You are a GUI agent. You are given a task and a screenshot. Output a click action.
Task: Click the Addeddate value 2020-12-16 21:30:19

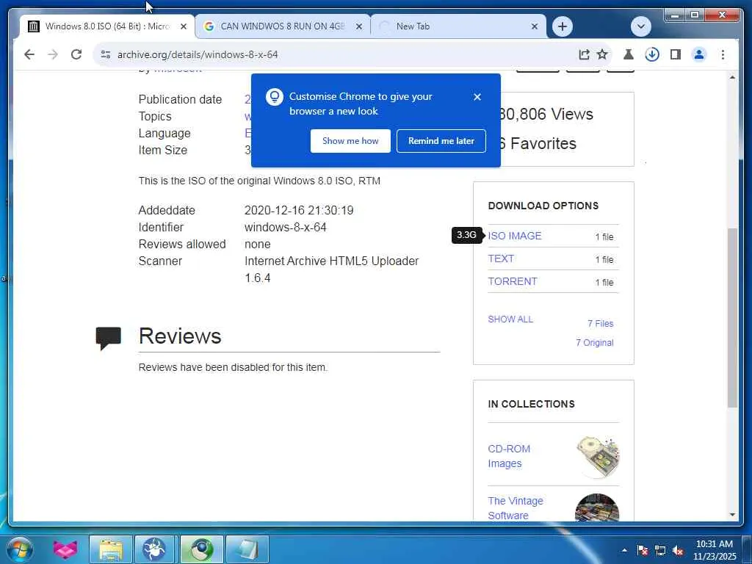tap(299, 211)
